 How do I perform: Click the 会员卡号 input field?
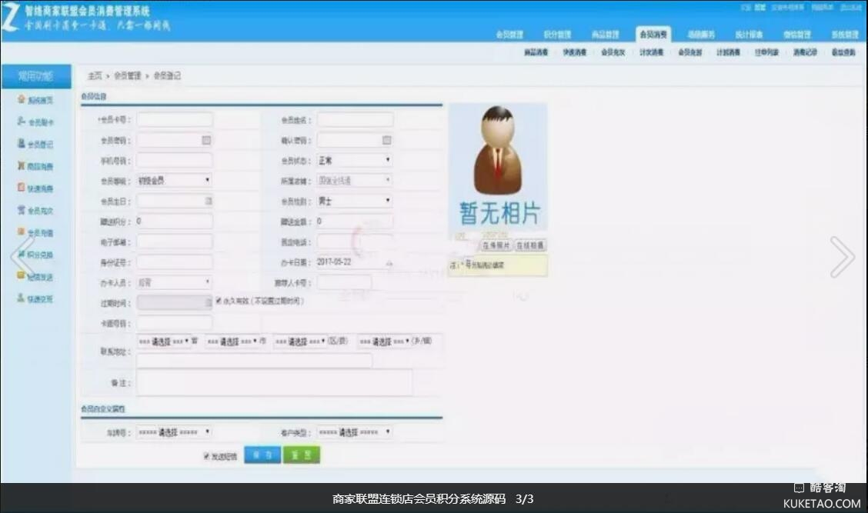[175, 120]
